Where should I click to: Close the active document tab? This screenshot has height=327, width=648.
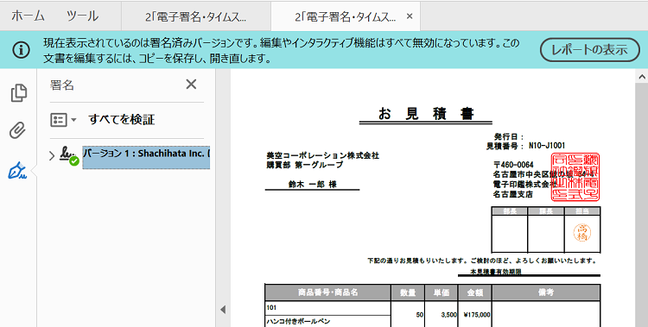(x=410, y=16)
